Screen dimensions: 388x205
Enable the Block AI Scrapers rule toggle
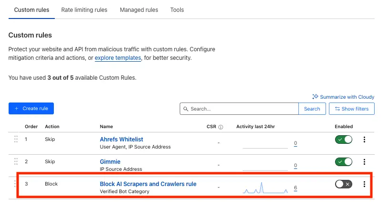[x=344, y=184]
